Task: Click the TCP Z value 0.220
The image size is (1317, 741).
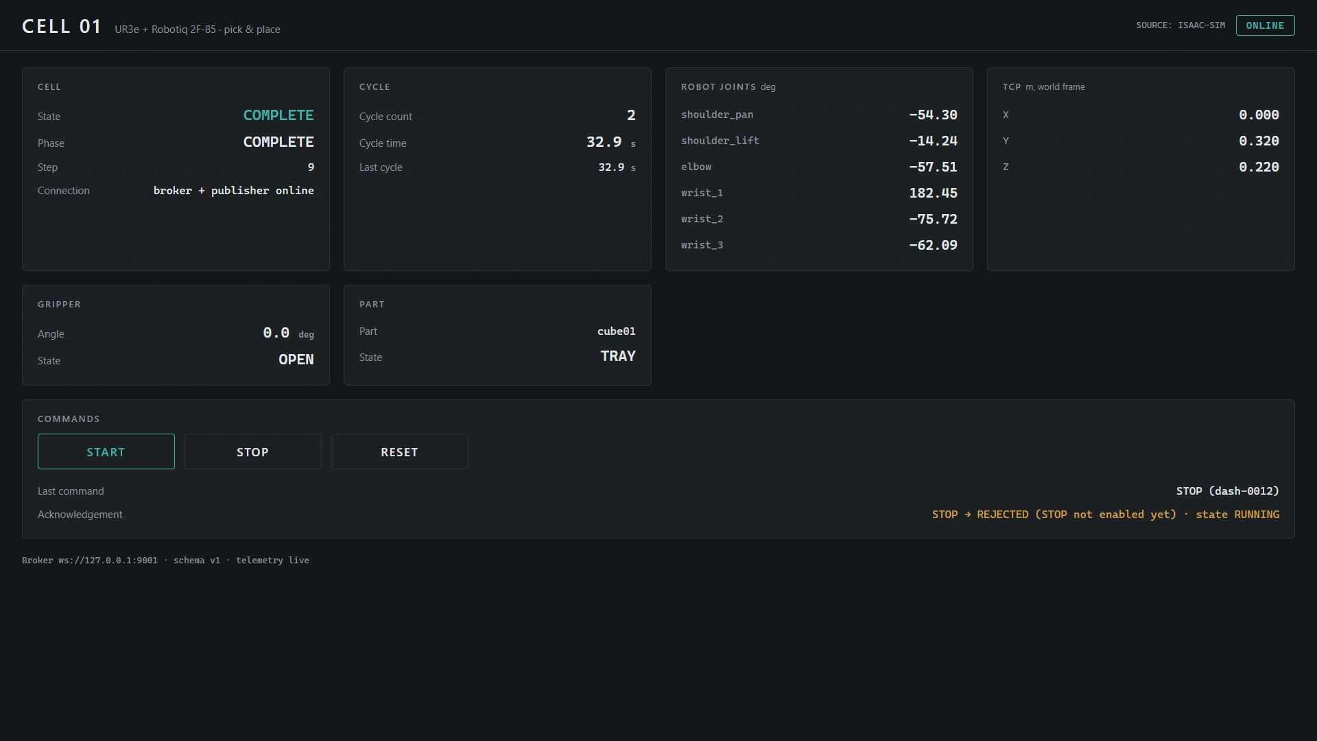Action: 1259,167
